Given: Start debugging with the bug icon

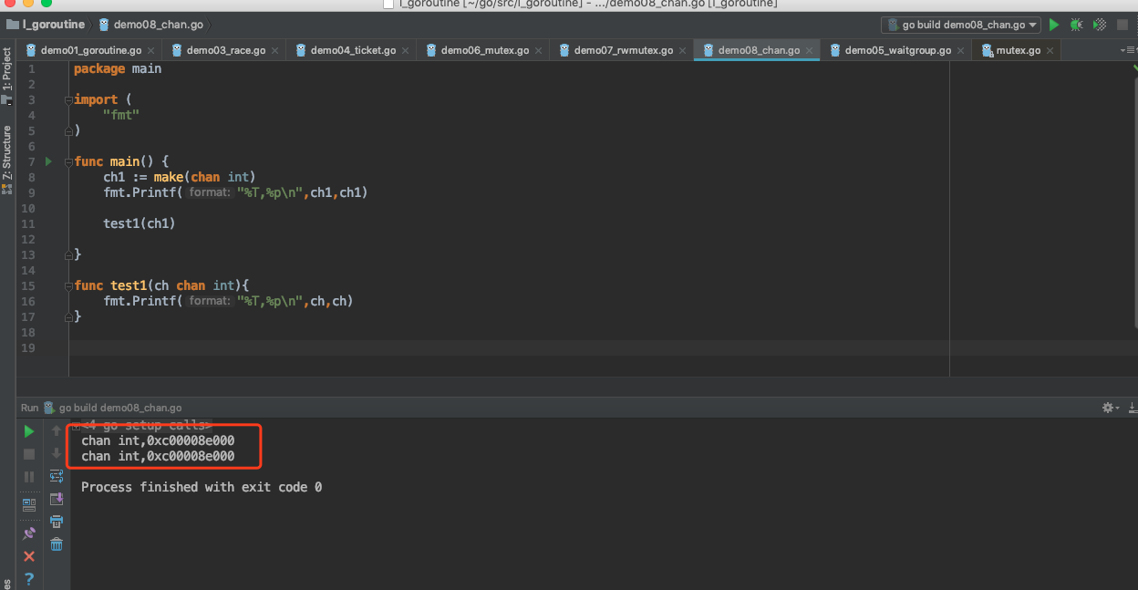Looking at the screenshot, I should click(1077, 26).
